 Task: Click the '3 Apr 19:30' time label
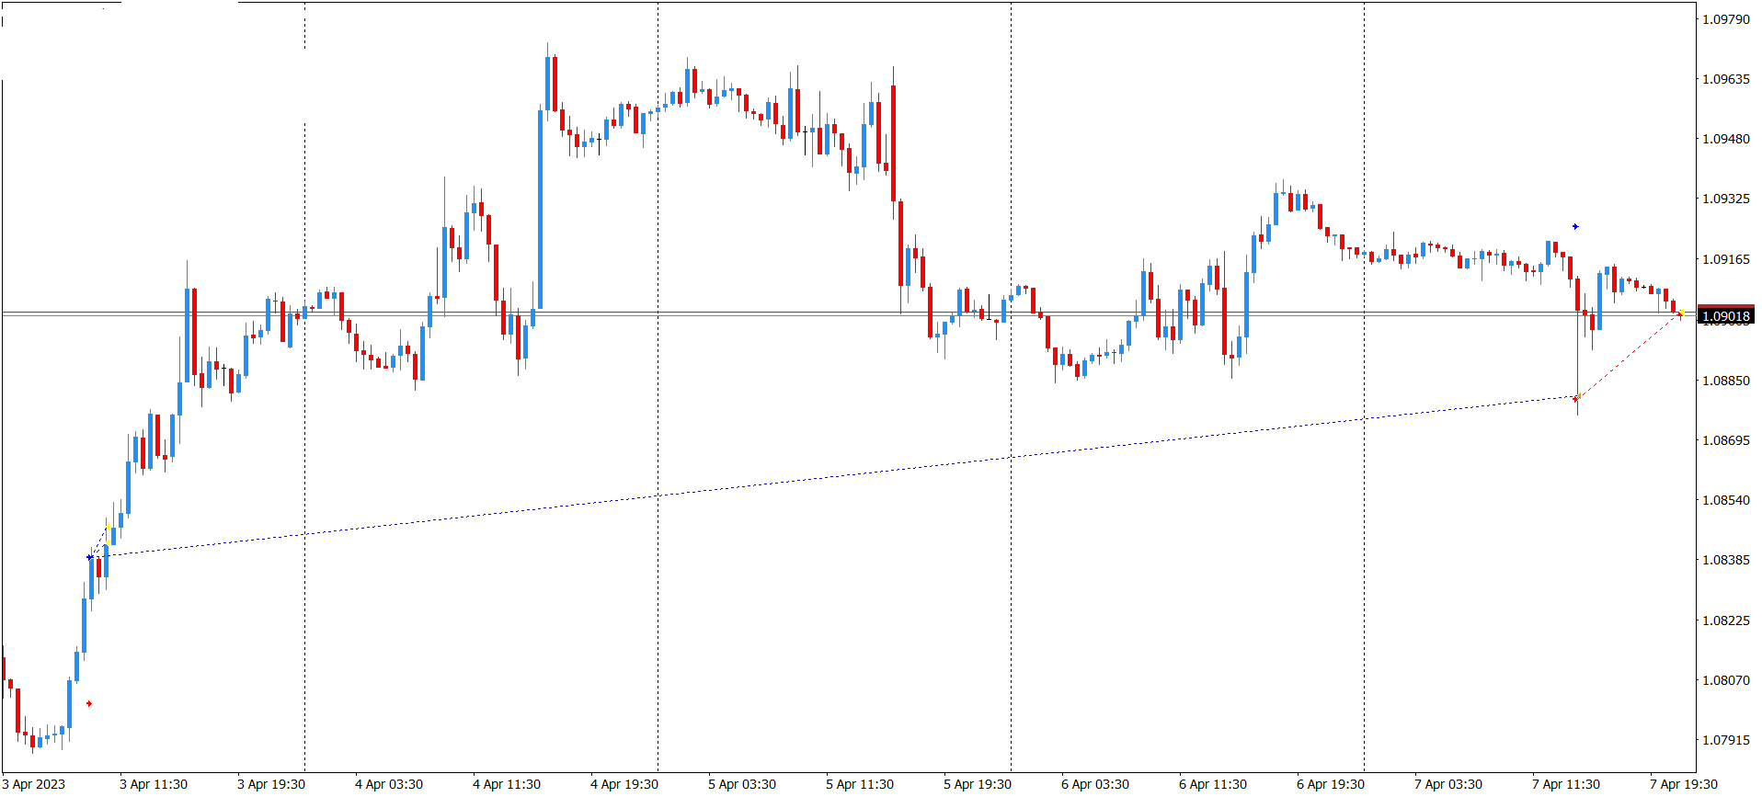pos(271,784)
